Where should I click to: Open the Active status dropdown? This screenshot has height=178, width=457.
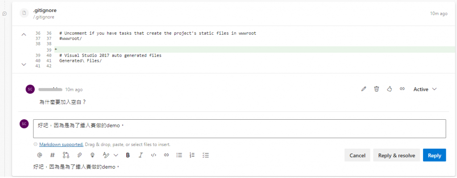[x=424, y=89]
